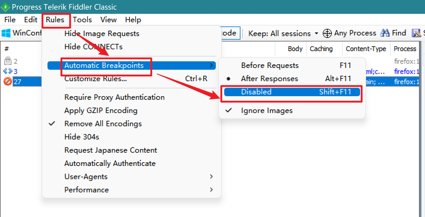Toggle Automatically Authenticate
The width and height of the screenshot is (425, 217).
tap(132, 164)
